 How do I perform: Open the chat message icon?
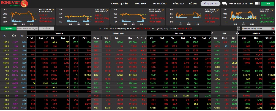pos(225,4)
